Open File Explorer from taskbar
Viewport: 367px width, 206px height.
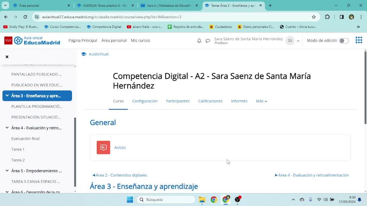coord(202,200)
